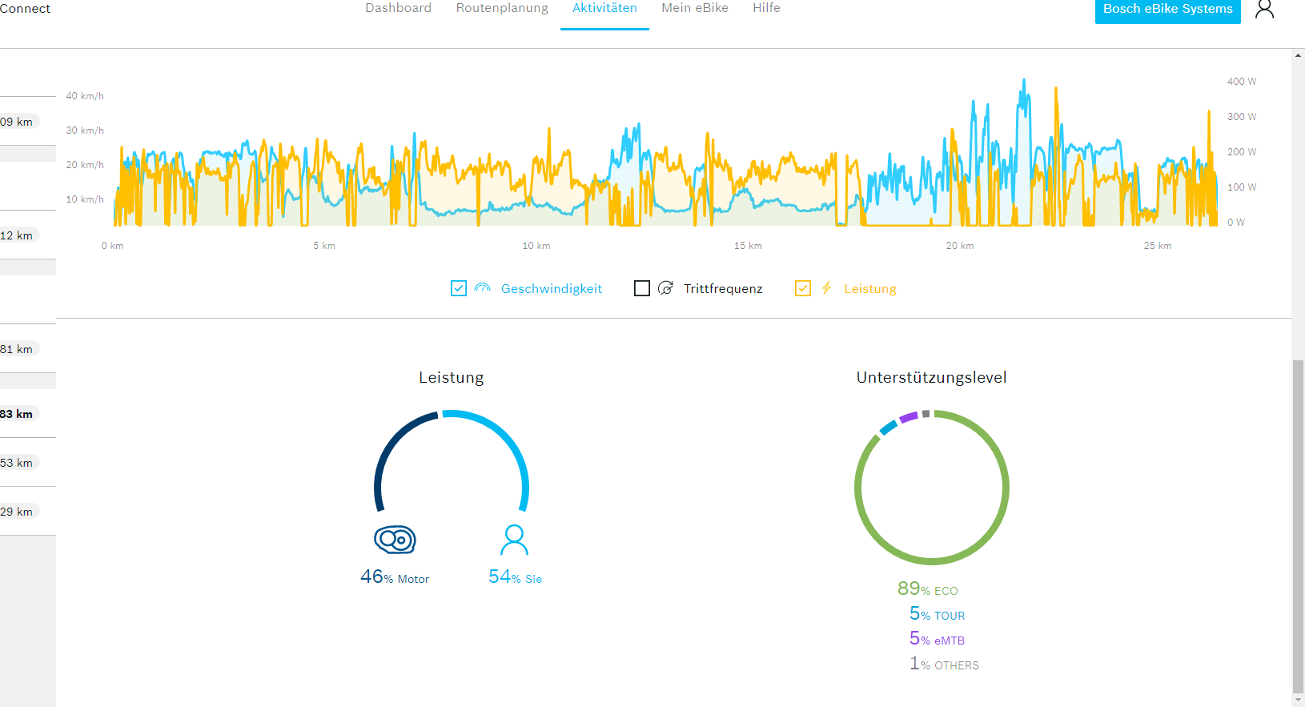Click the lightning bolt Leistung icon

(x=826, y=288)
